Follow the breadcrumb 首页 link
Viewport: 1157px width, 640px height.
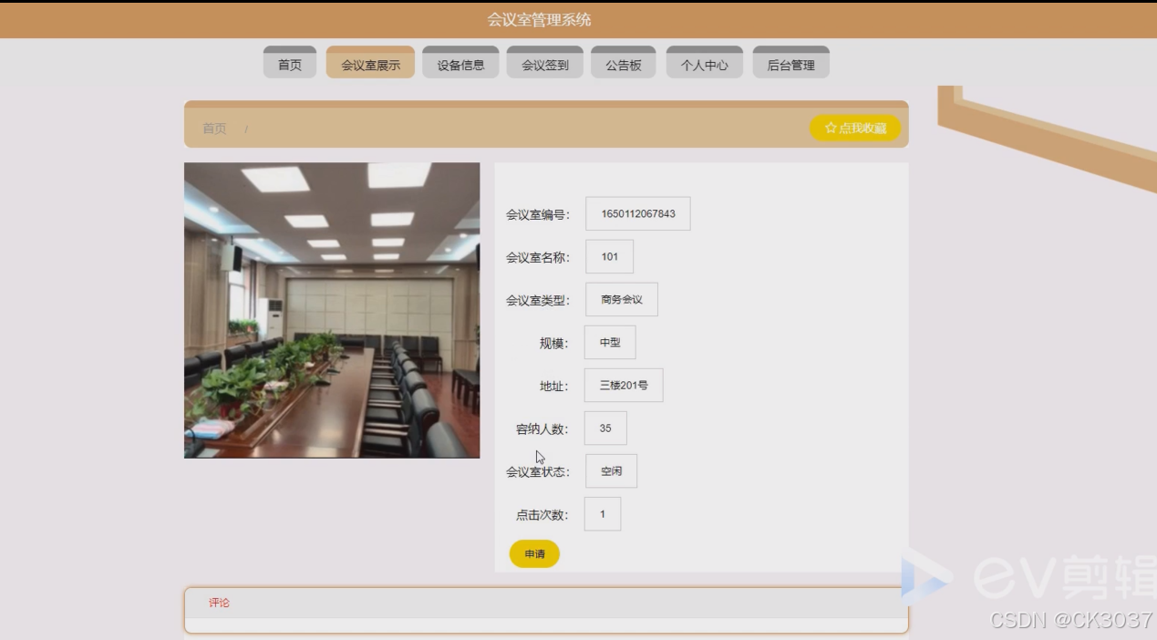(213, 128)
